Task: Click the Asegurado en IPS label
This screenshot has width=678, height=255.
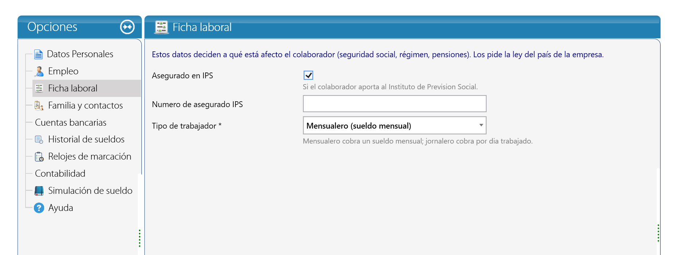Action: pos(182,75)
